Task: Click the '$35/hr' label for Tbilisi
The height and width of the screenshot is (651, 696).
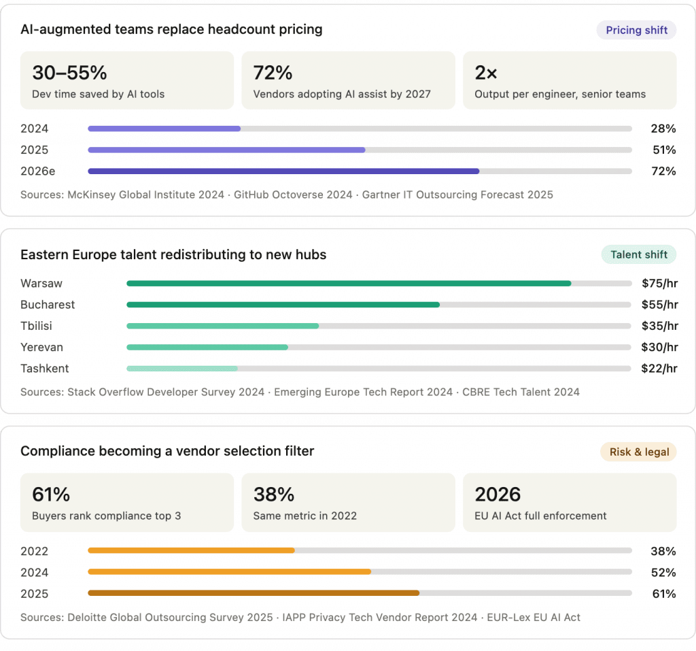Action: click(659, 326)
